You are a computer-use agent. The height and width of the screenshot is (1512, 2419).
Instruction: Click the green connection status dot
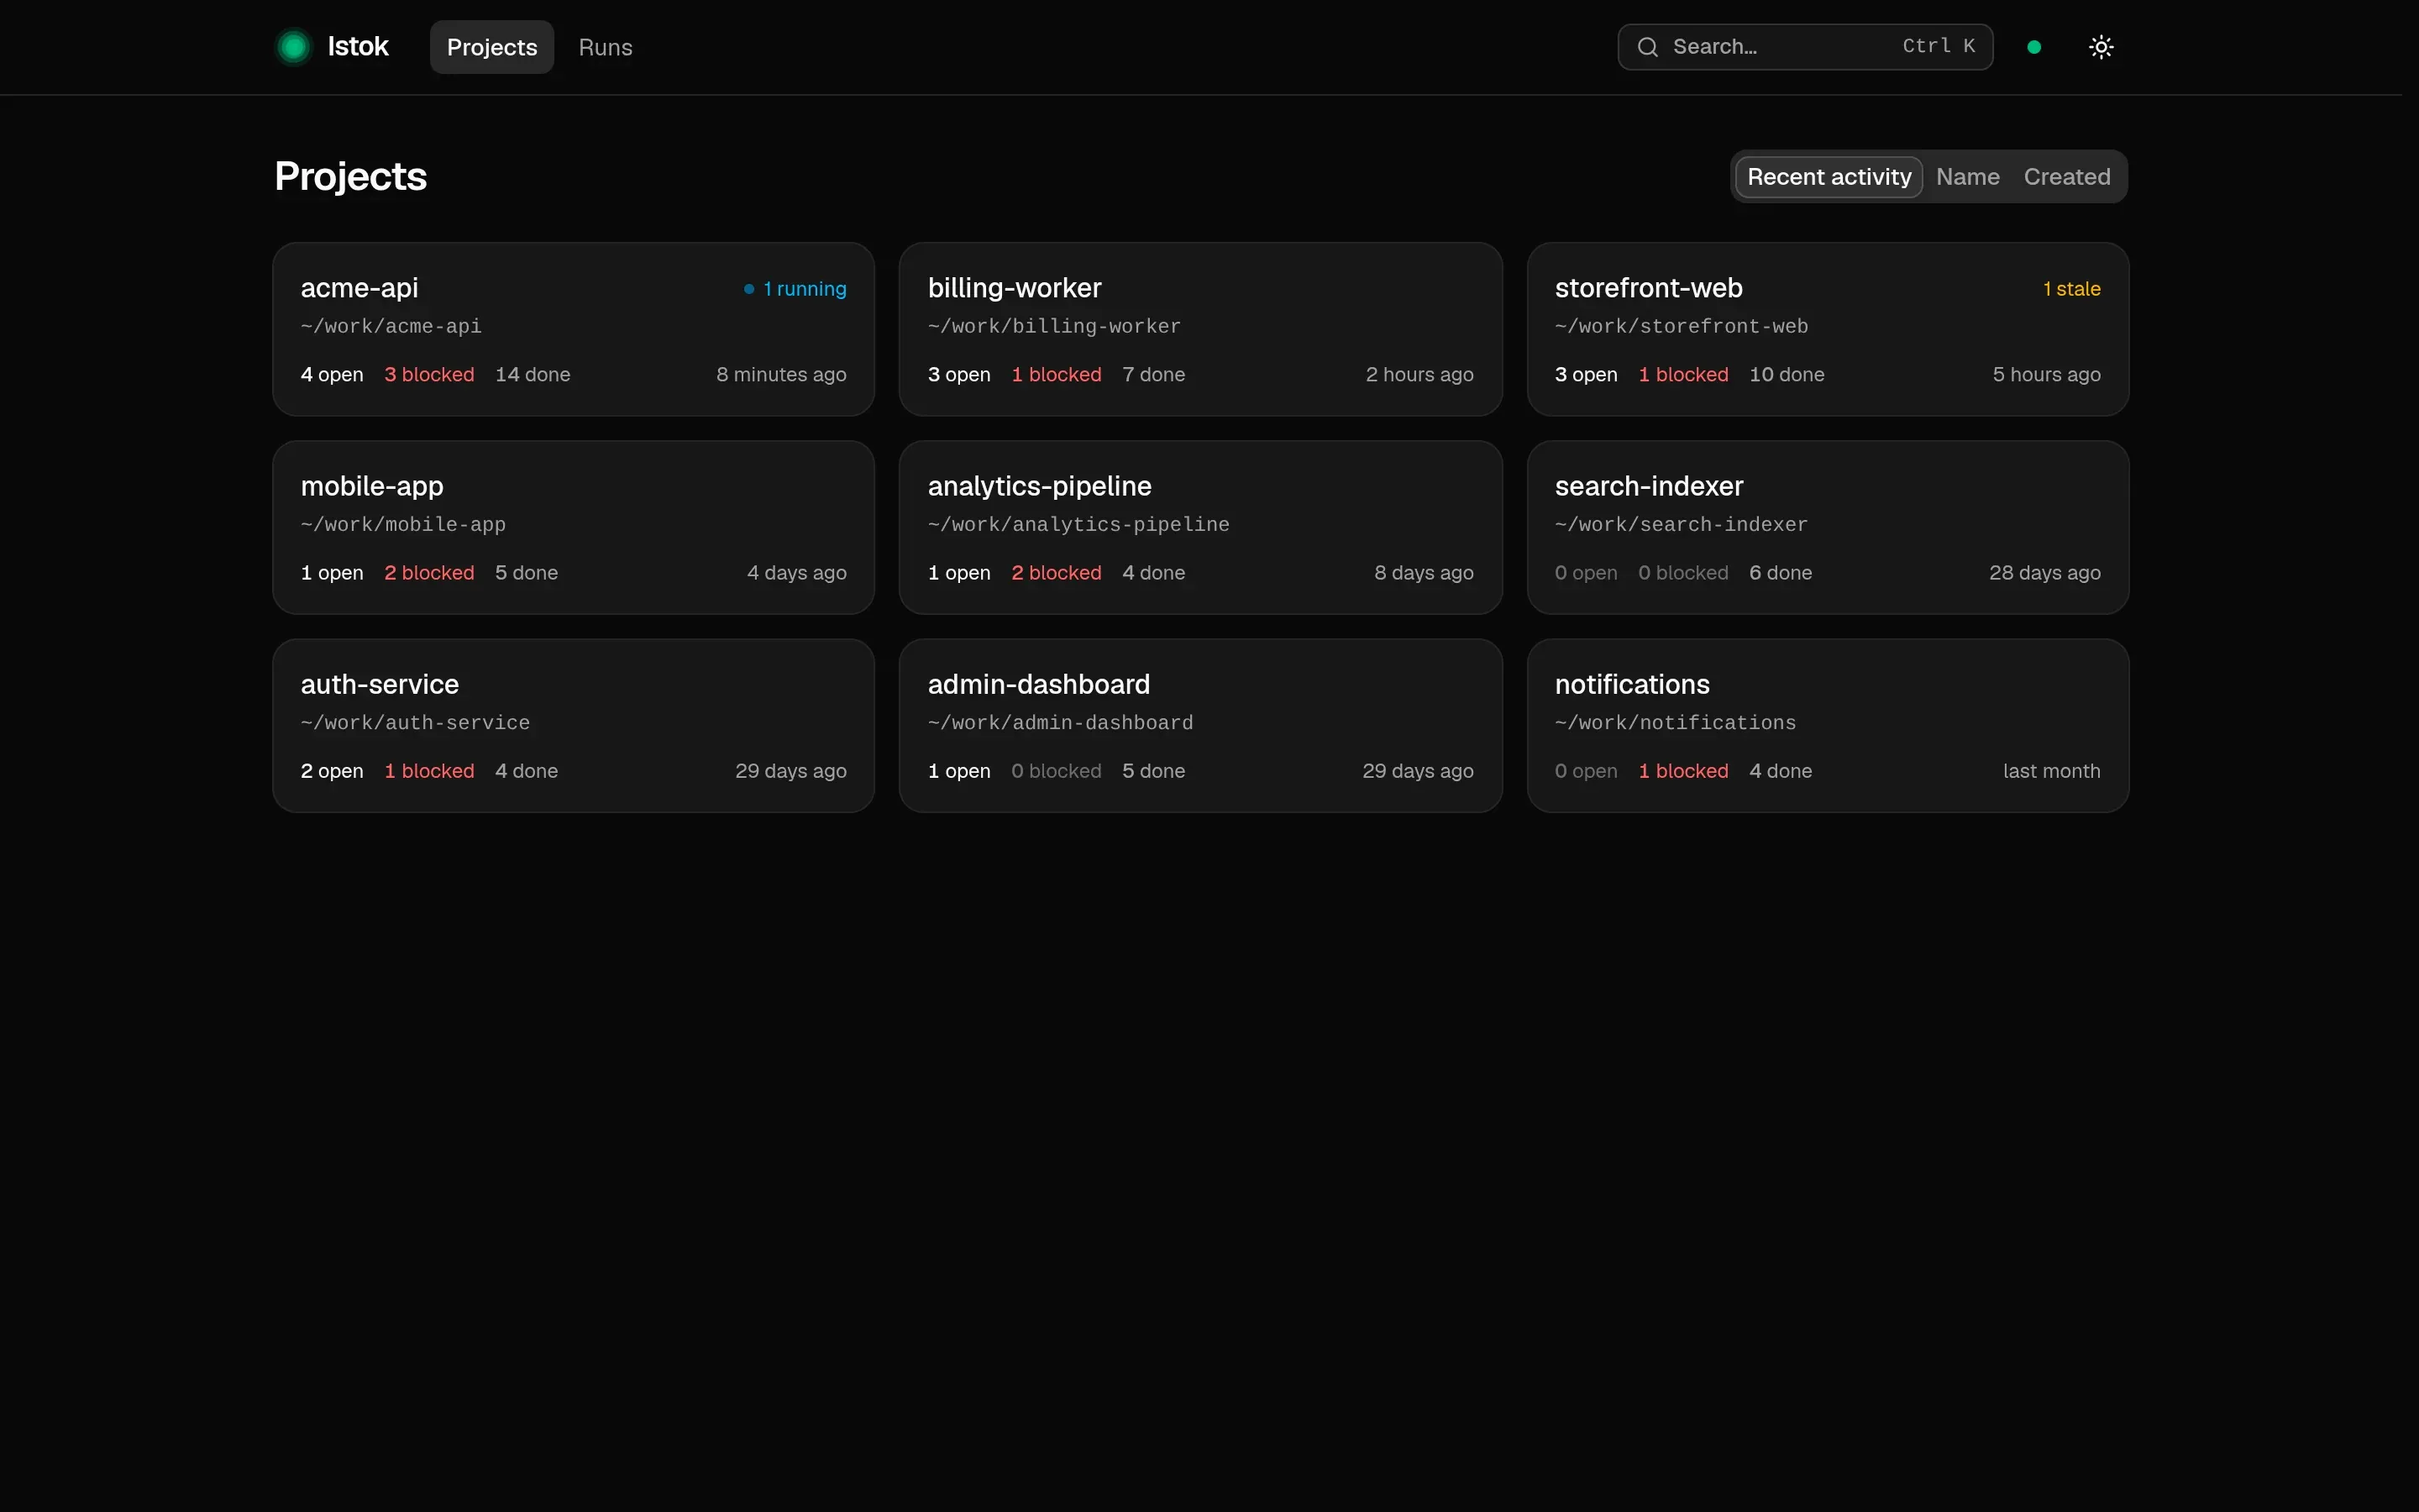point(2034,47)
